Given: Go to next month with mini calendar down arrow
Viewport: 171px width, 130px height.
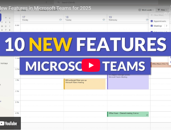Looking at the screenshot, I should [10, 18].
